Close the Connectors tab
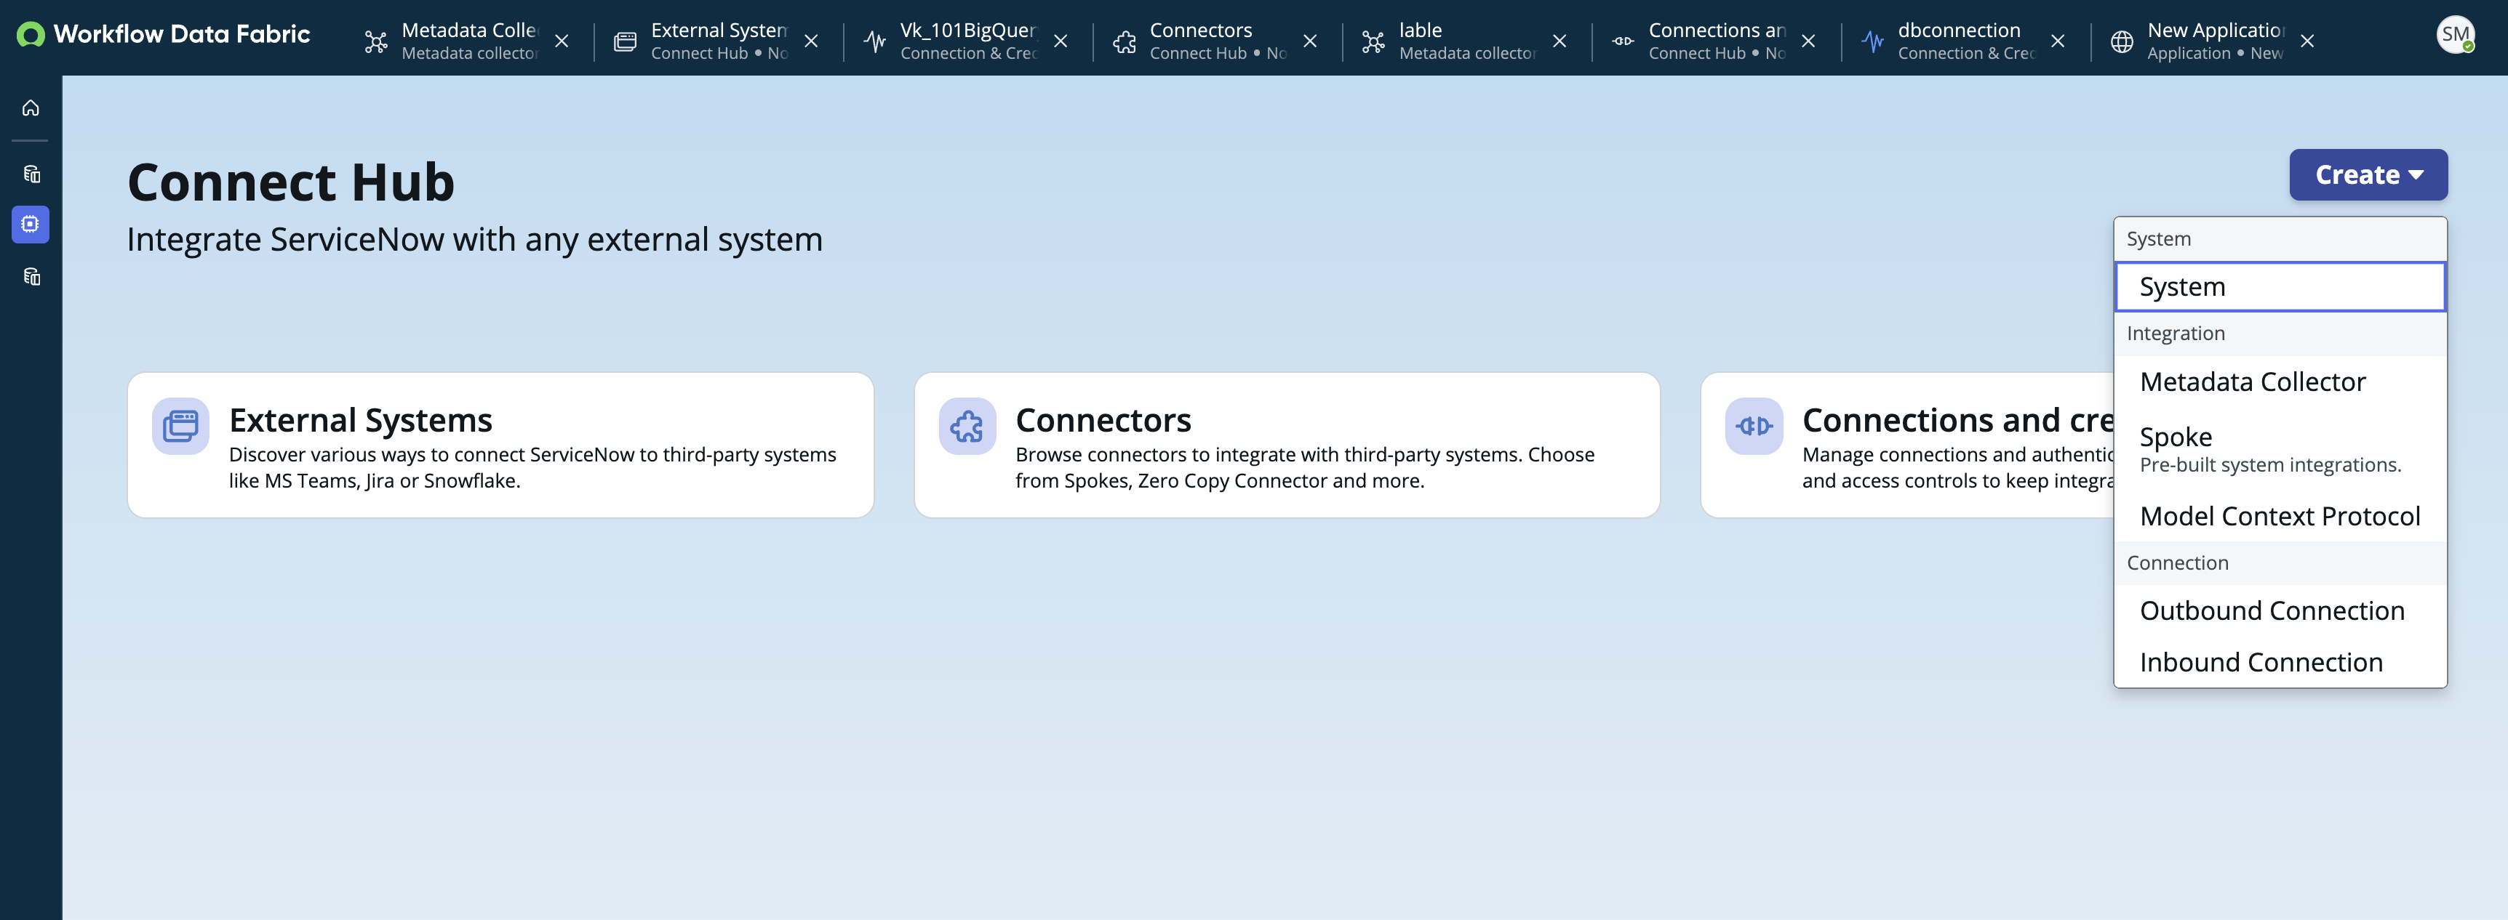 1309,42
